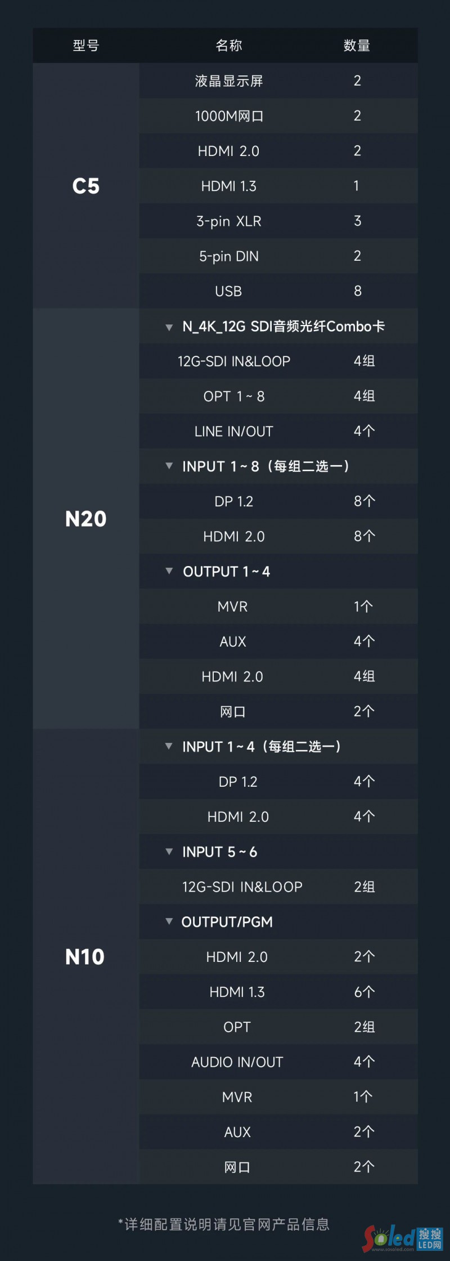Viewport: 450px width, 1261px height.
Task: Click the 名称 column header
Action: coord(229,46)
